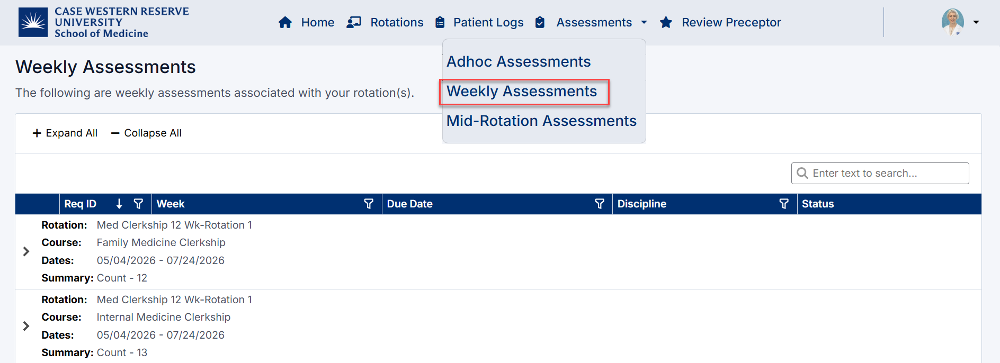Select Adhoc Assessments from the menu
1000x363 pixels.
pyautogui.click(x=519, y=61)
